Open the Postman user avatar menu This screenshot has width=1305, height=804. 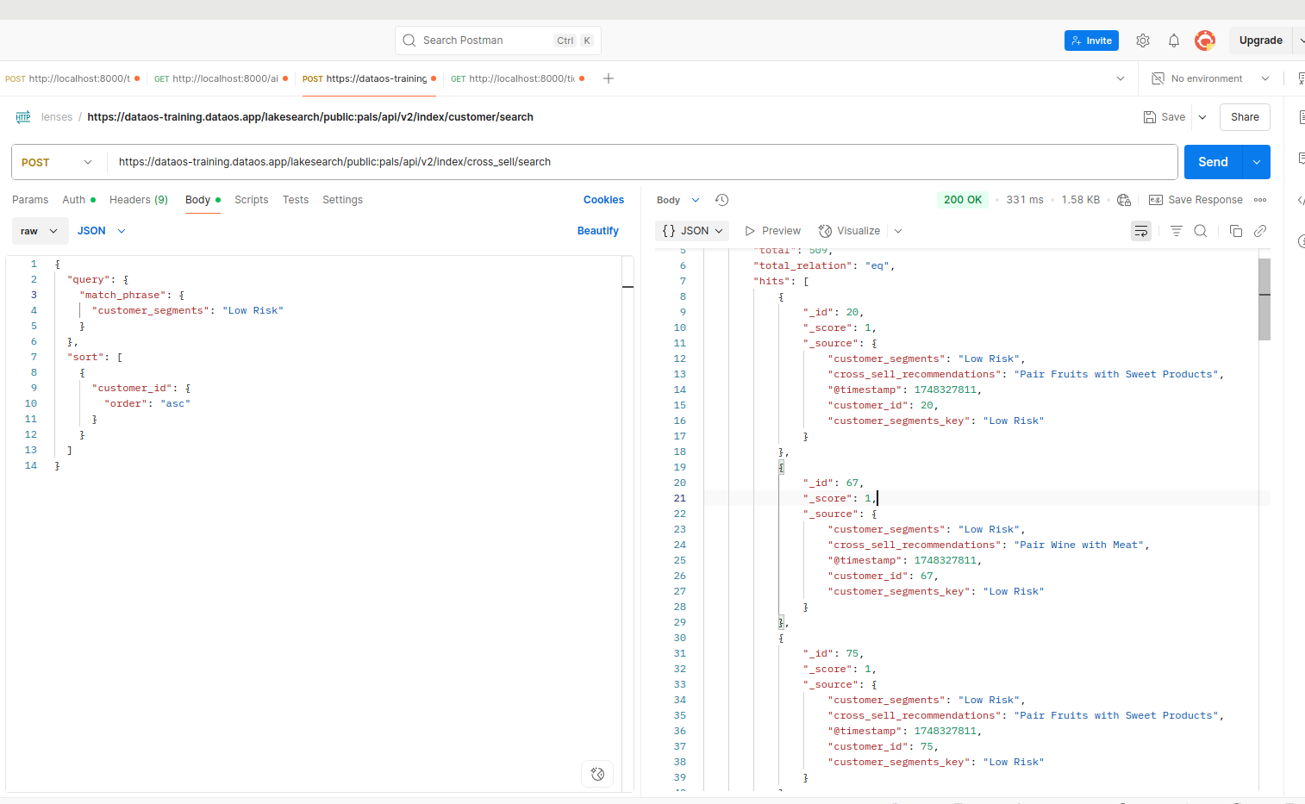[1205, 41]
